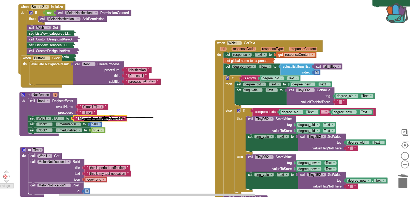Open gear mutator on Notification procedure

point(23,95)
